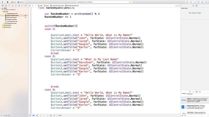The width and height of the screenshot is (209, 117).
Task: Click ViewController.swift in jump bar
Action: 57,6
